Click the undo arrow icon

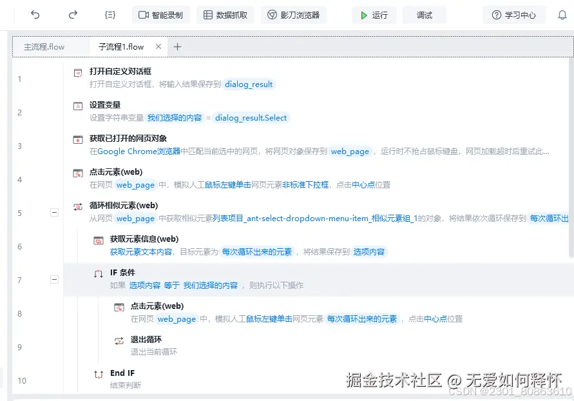pyautogui.click(x=34, y=14)
